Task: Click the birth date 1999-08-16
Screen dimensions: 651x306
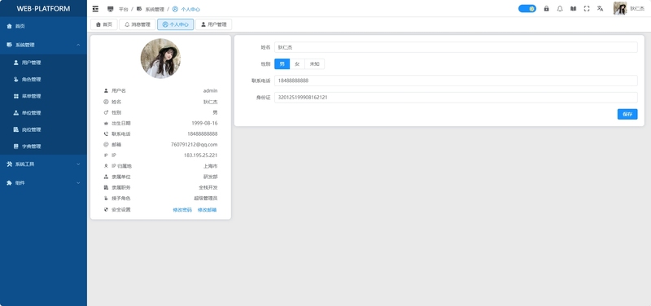Action: point(204,124)
